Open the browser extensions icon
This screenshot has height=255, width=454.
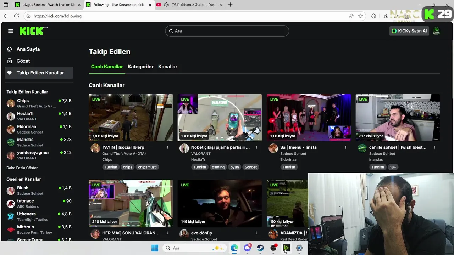coord(373,16)
